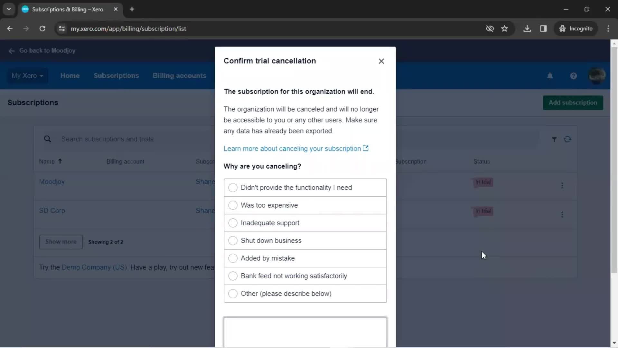Click the 'Showing 2 of 2' text

(x=106, y=242)
